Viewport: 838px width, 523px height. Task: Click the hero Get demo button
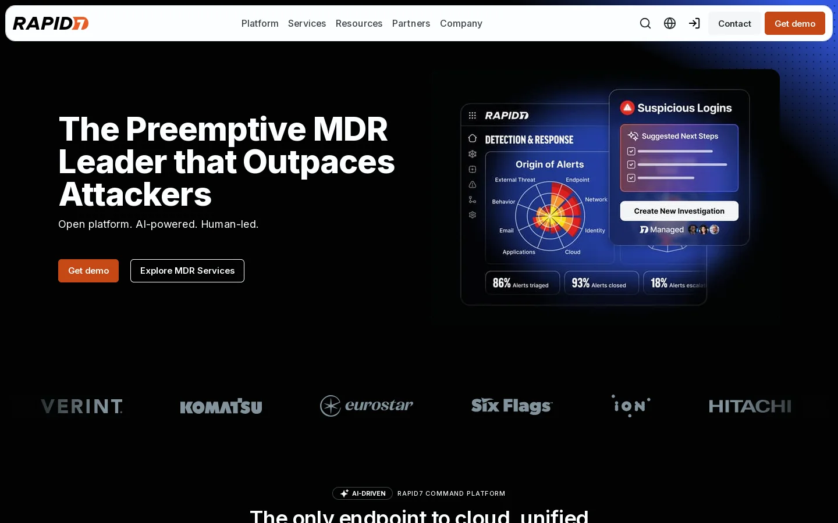88,271
